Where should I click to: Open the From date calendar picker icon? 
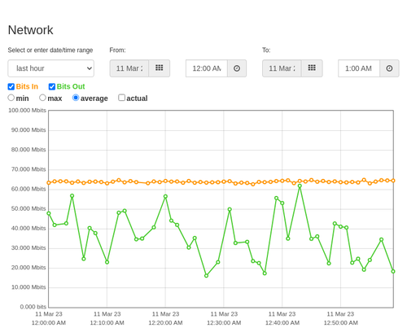[160, 68]
